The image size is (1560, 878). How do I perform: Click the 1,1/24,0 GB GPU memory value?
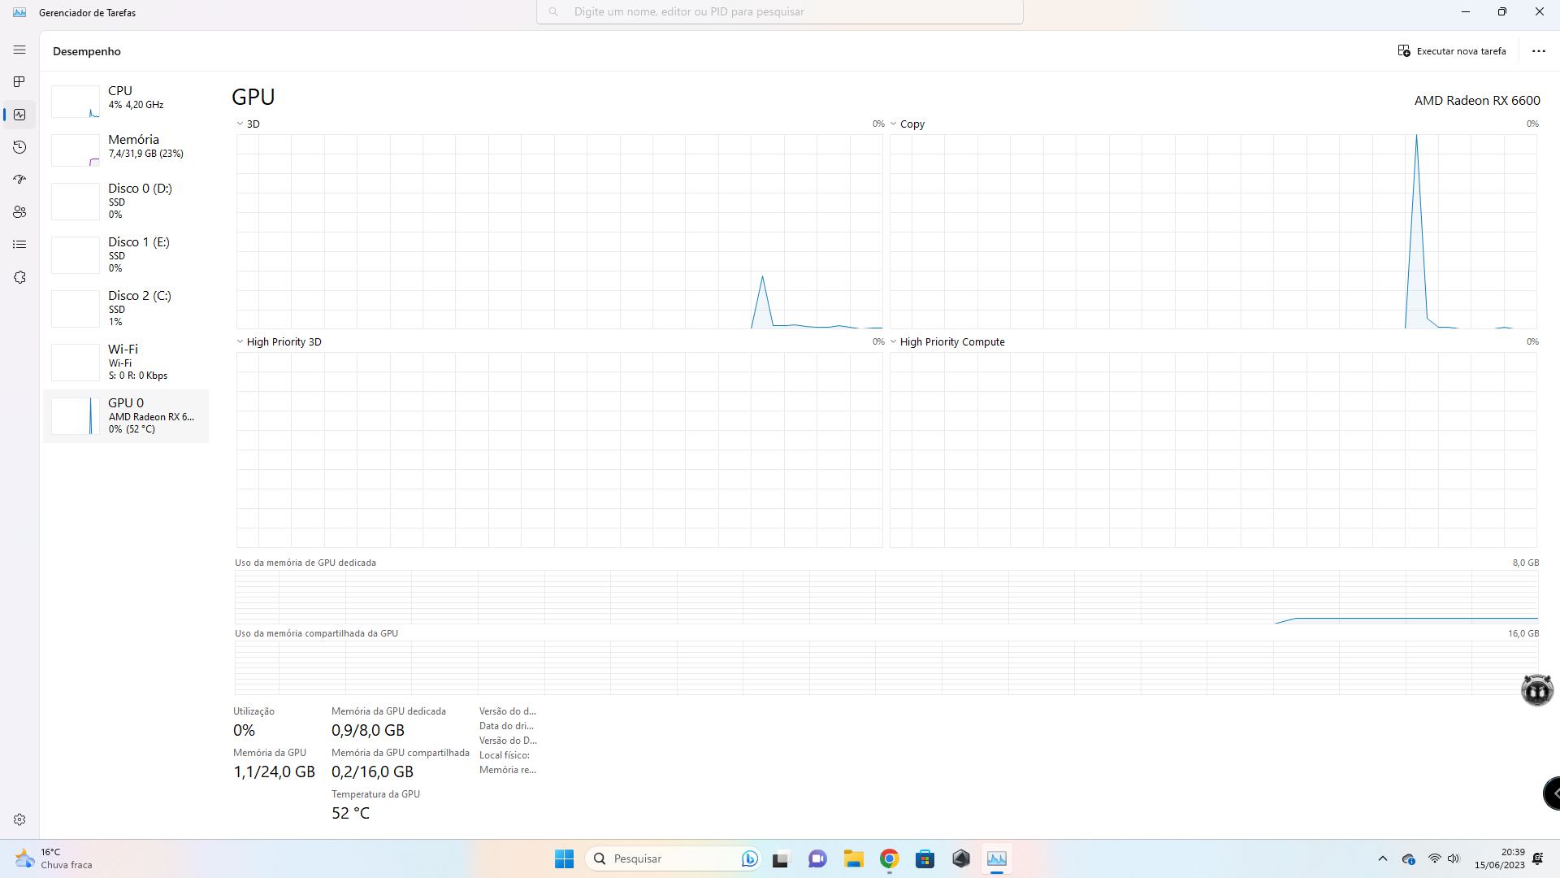click(274, 772)
